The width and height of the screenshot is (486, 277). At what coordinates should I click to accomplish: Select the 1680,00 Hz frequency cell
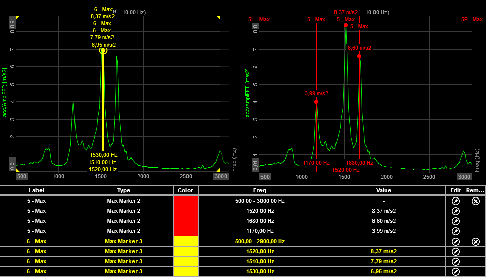260,221
